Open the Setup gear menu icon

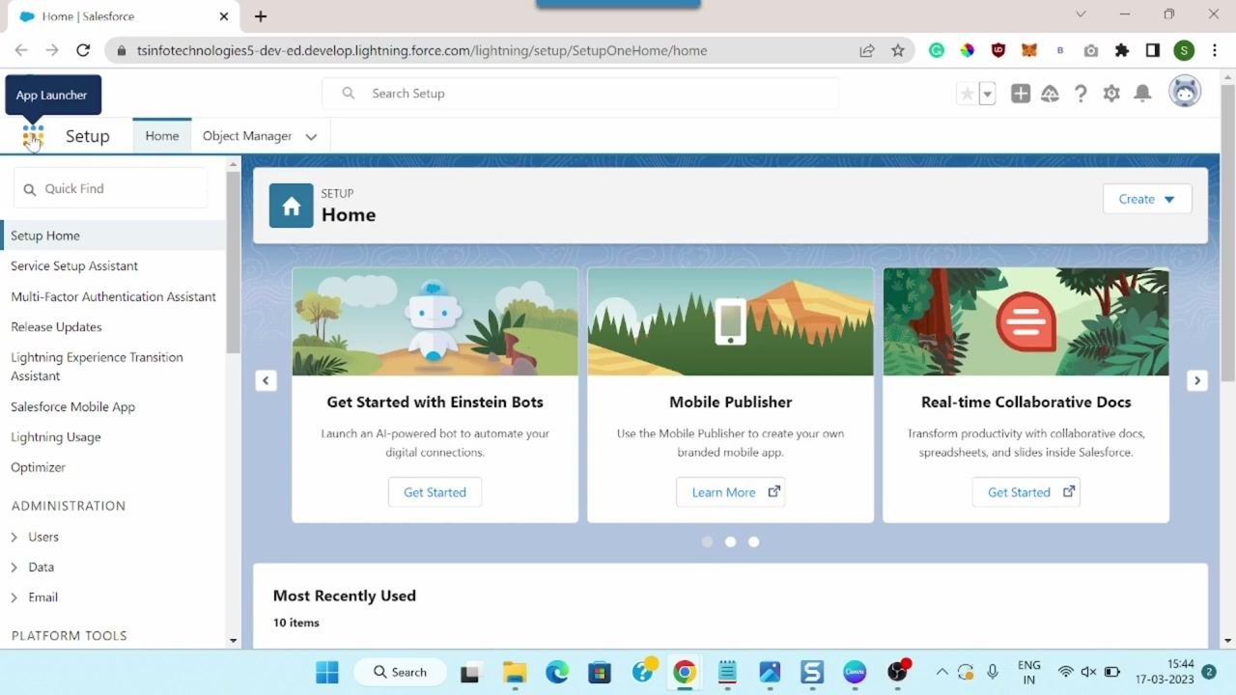point(1111,94)
